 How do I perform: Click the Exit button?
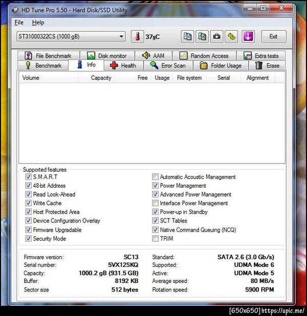[x=274, y=36]
